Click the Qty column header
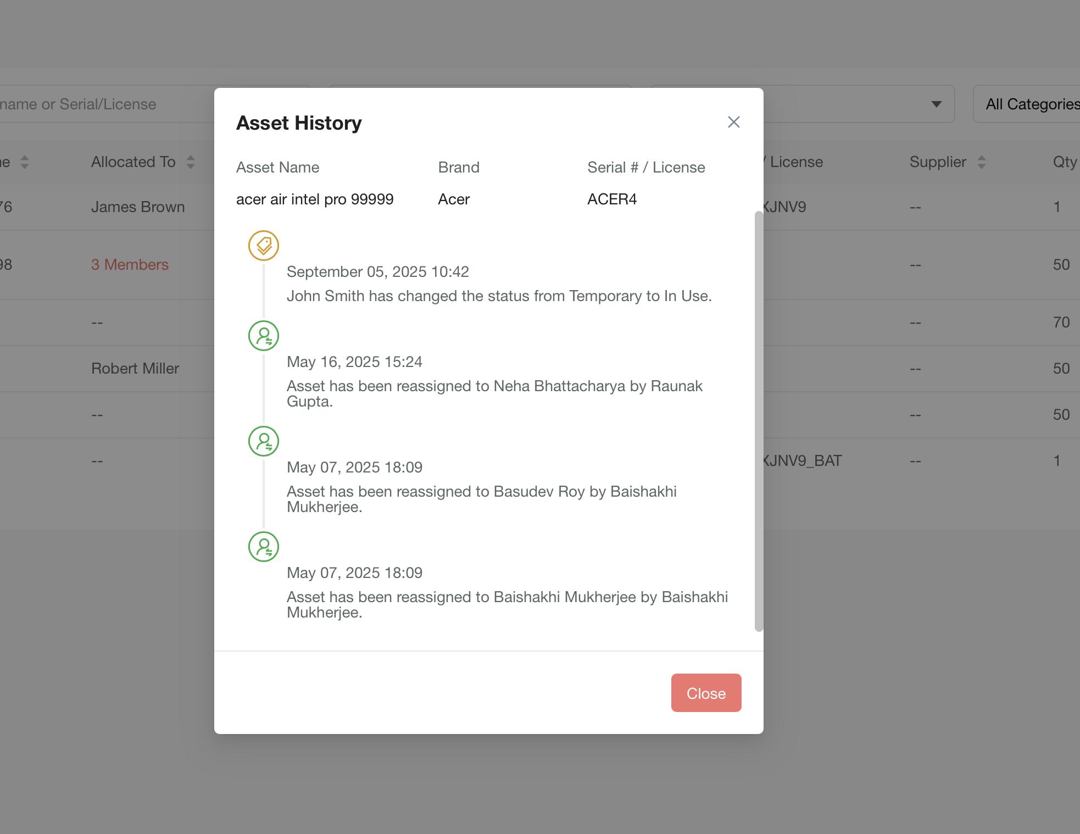The width and height of the screenshot is (1080, 834). pos(1064,162)
